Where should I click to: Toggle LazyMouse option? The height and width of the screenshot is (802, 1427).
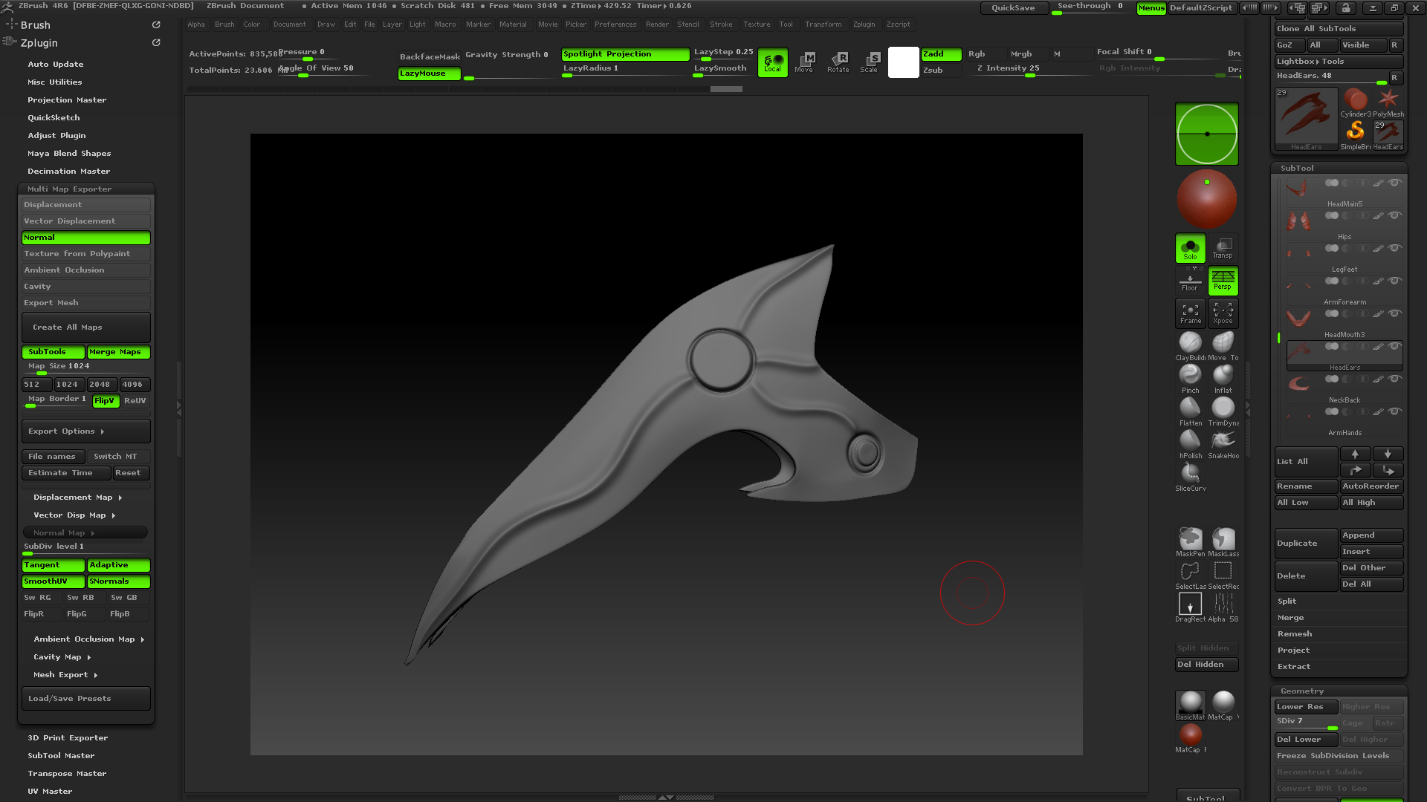tap(429, 74)
